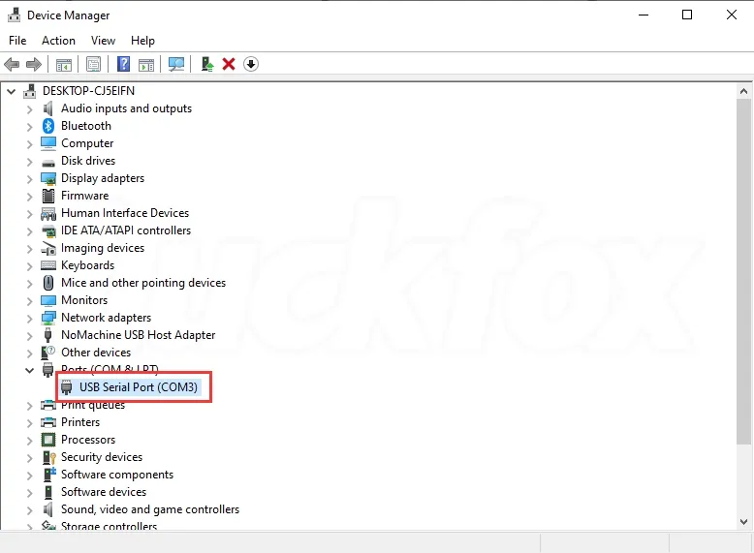Click the red X Uninstall device icon
Viewport: 754px width, 553px height.
[x=229, y=64]
